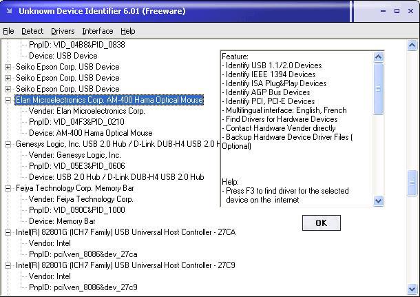This screenshot has height=297, width=420.
Task: Maximize the Unknown Device Identifier window
Action: tap(397, 11)
